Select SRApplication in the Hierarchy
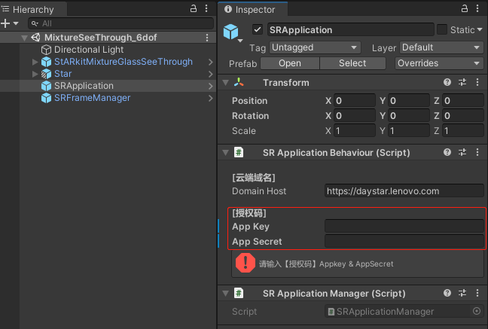 click(x=84, y=86)
